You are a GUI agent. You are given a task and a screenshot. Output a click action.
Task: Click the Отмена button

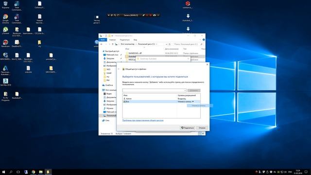pos(202,128)
